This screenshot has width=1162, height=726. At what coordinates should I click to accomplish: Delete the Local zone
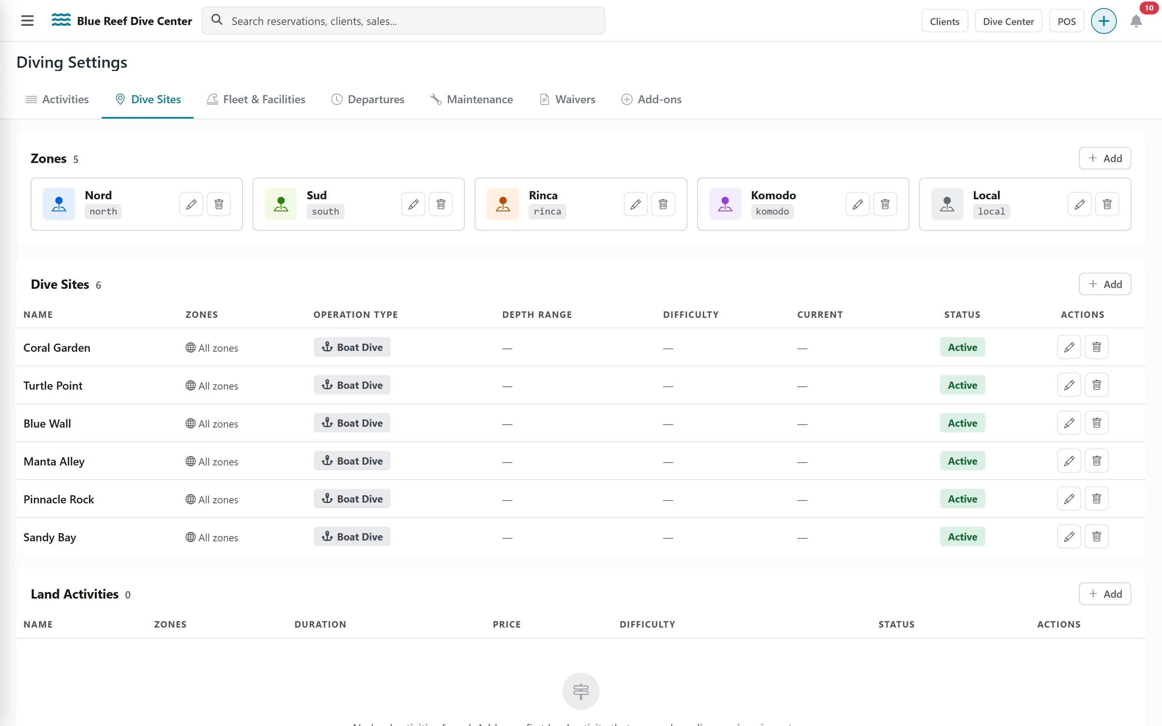pyautogui.click(x=1107, y=204)
